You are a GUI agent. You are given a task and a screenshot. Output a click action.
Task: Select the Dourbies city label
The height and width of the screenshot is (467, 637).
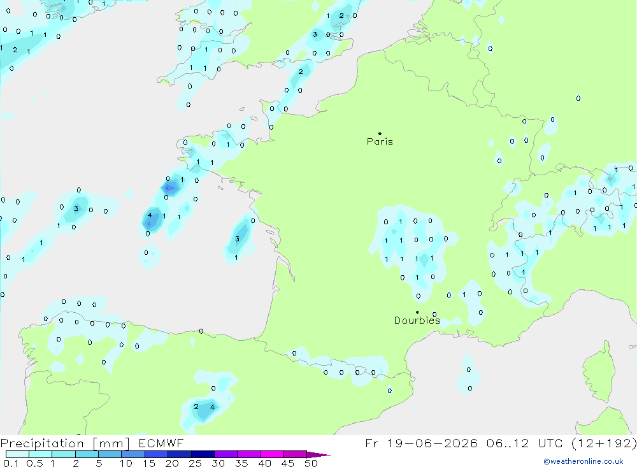pos(417,320)
